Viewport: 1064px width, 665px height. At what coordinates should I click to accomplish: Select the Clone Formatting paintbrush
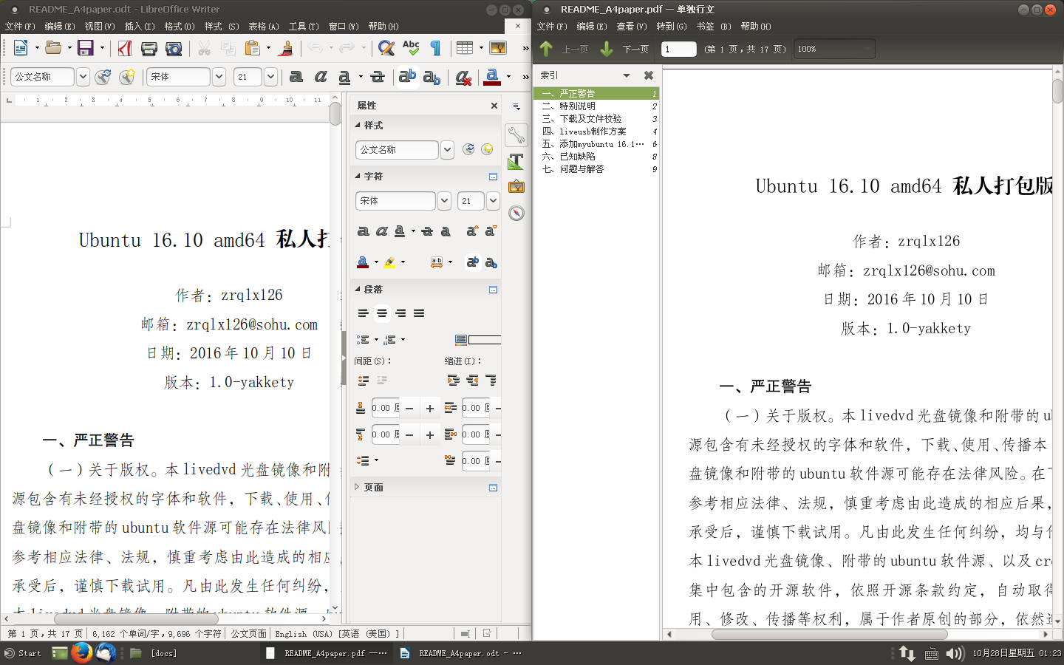(x=287, y=48)
